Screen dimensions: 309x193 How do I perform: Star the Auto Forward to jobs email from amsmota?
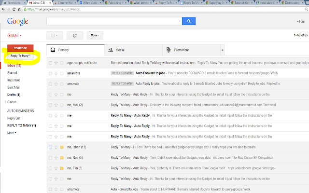56,73
